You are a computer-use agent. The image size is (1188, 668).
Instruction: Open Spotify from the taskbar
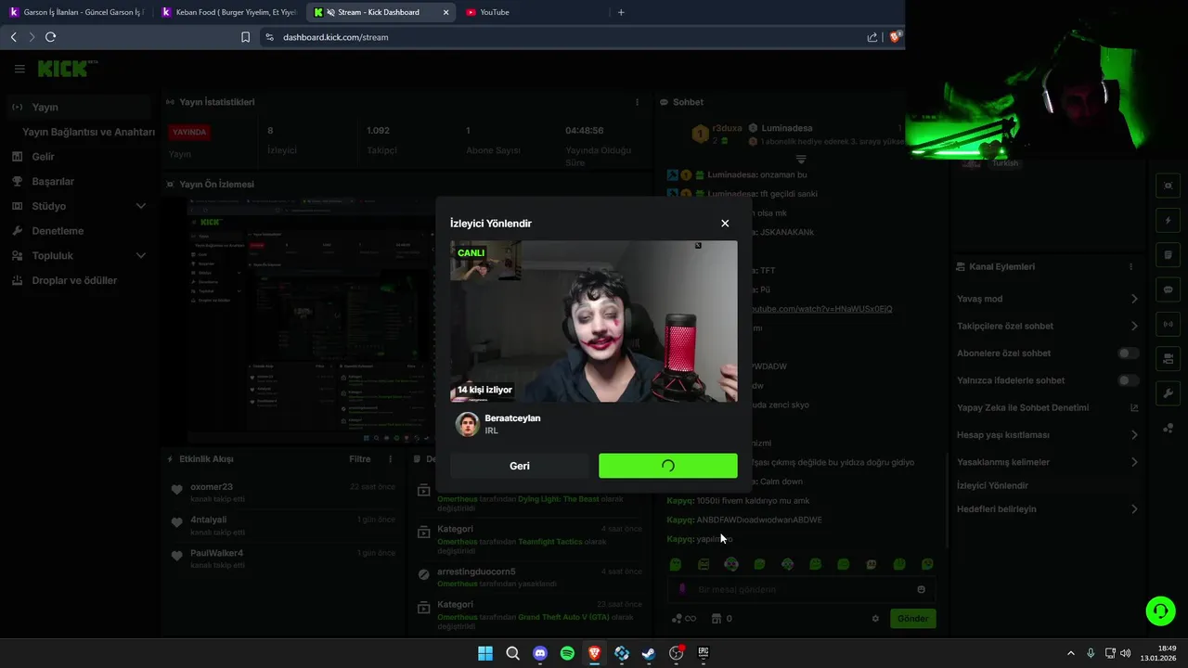567,653
